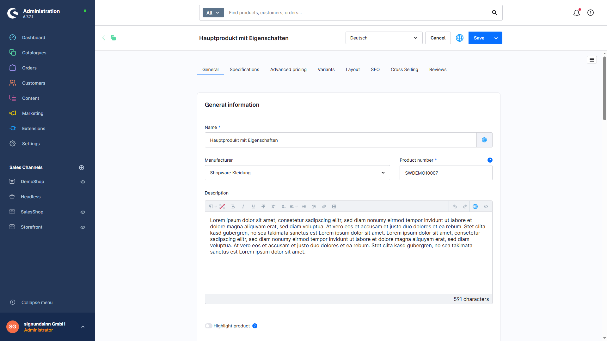Viewport: 607px width, 341px height.
Task: Insert a link in the description
Action: pyautogui.click(x=324, y=206)
